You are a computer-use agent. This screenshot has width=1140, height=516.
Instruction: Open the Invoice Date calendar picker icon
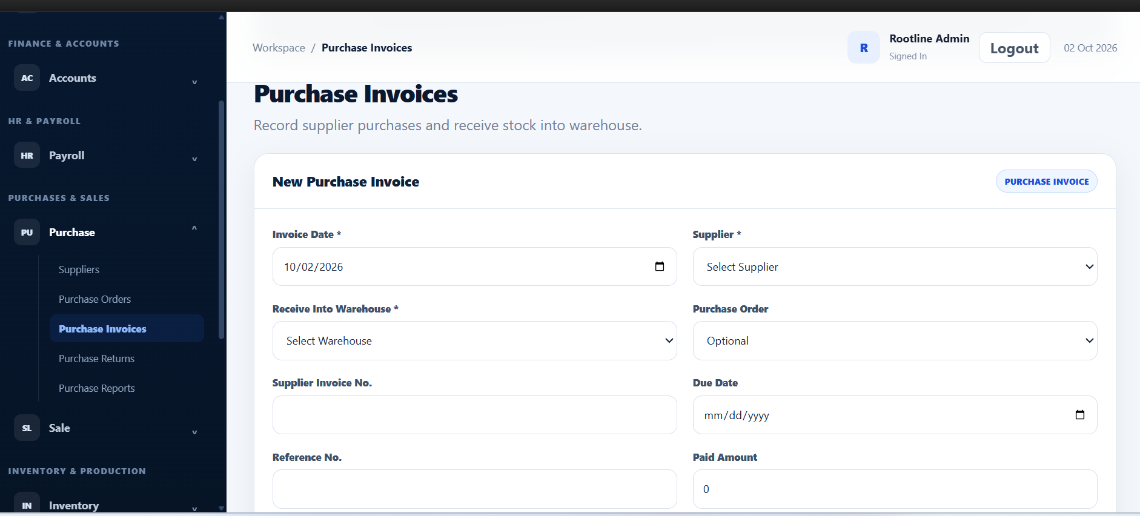(660, 266)
